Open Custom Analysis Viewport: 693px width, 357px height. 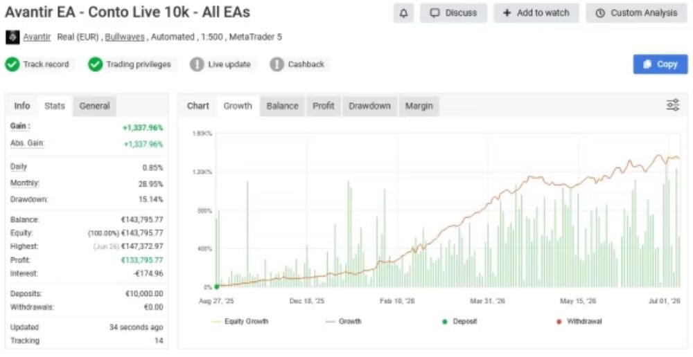pyautogui.click(x=636, y=13)
